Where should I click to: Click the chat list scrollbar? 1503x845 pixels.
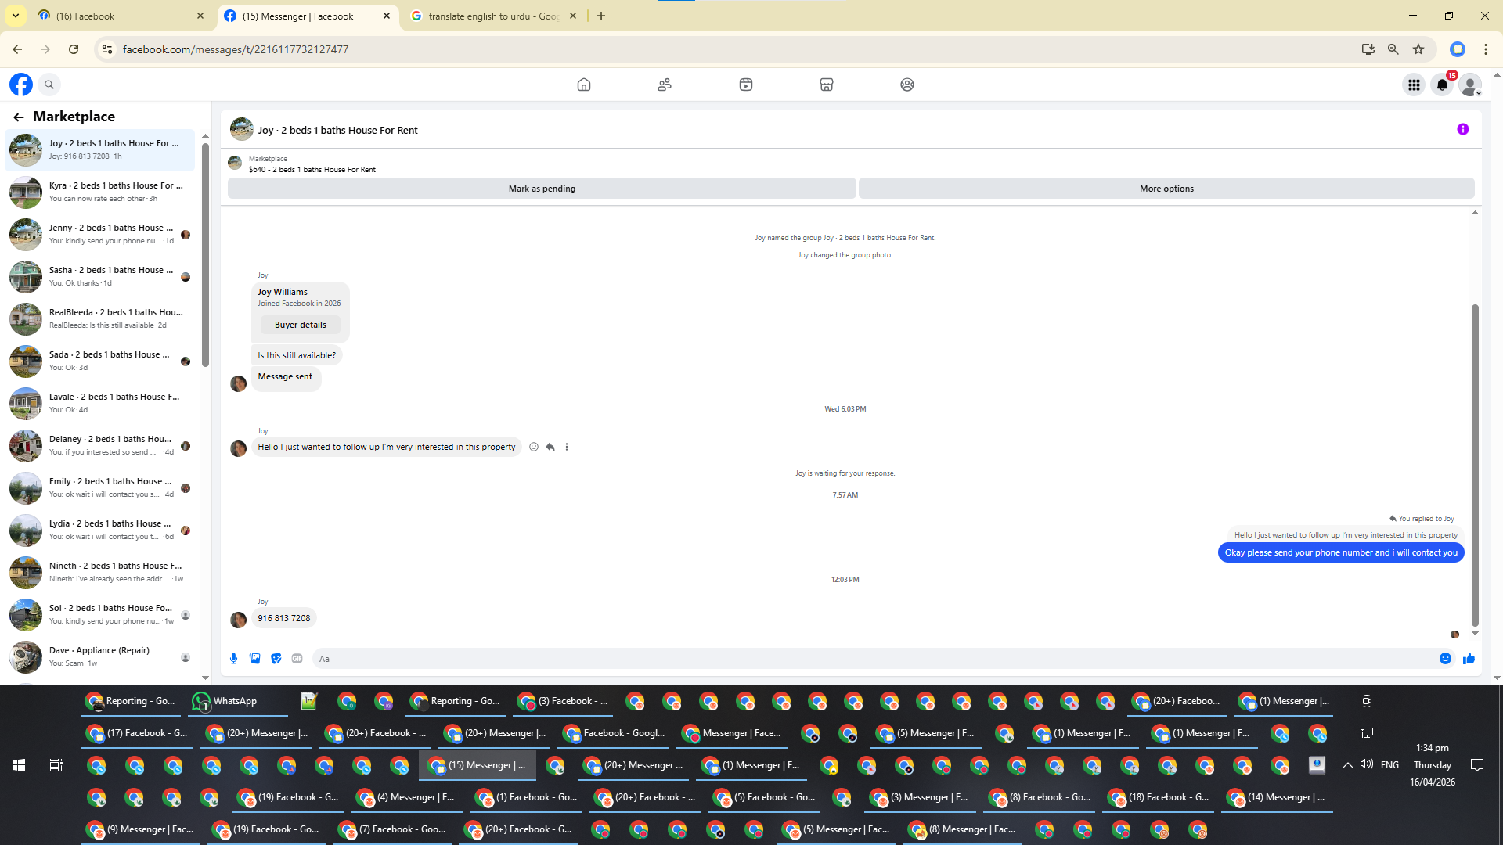click(205, 255)
